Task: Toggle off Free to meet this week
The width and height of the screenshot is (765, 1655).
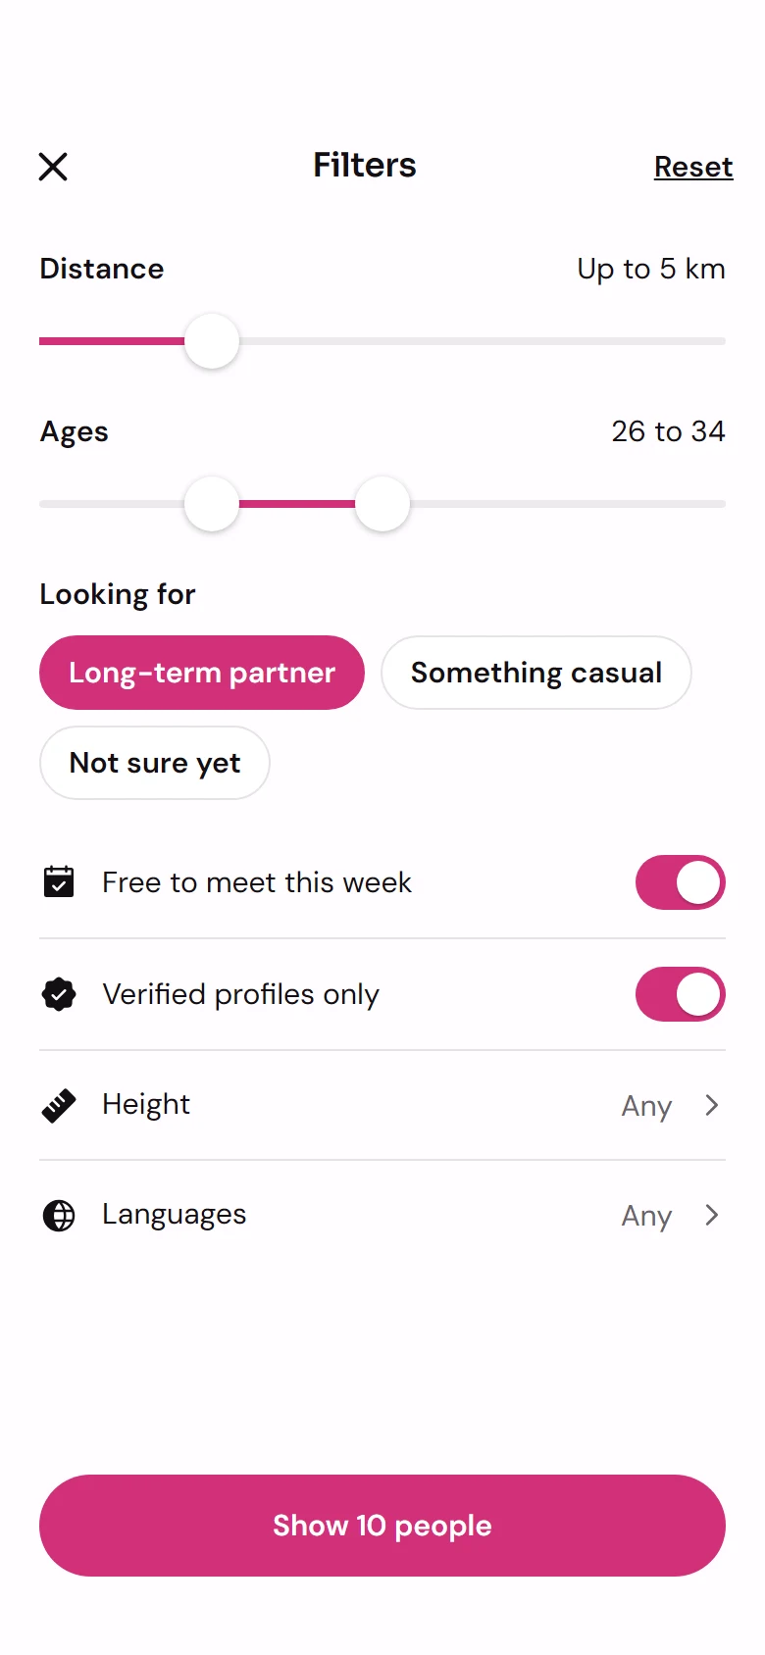Action: (x=681, y=882)
